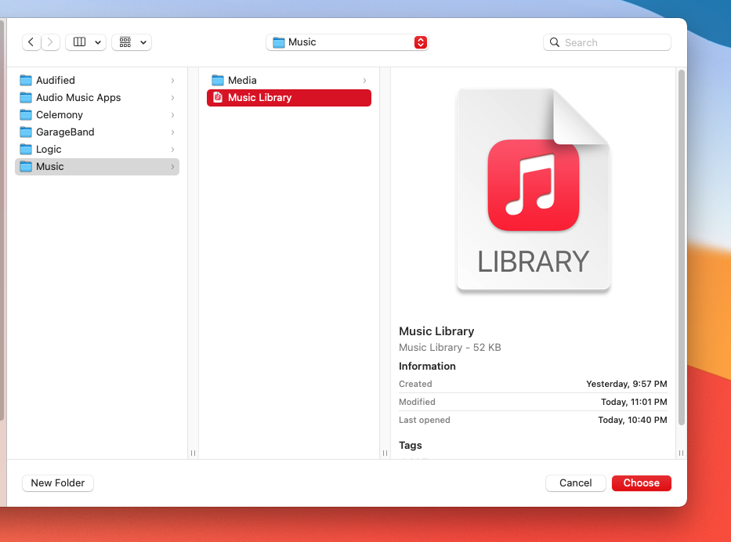
Task: Expand the Audio Music Apps chevron
Action: click(x=172, y=98)
